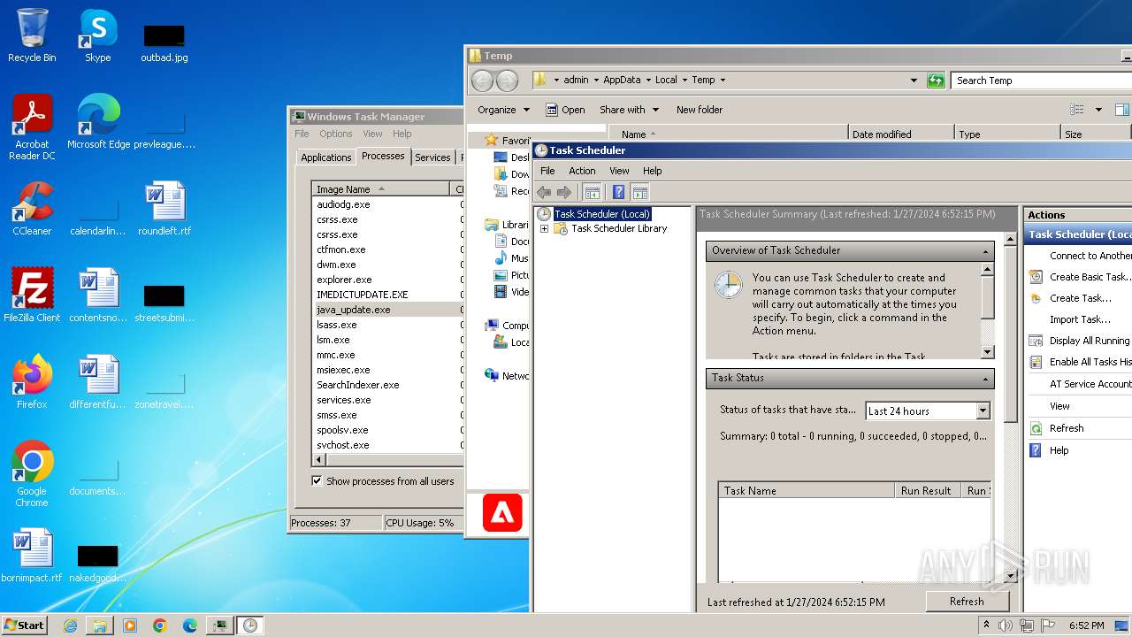Click dropdown arrow after Temp breadcrumb
Screen dimensions: 1132x637
point(723,81)
